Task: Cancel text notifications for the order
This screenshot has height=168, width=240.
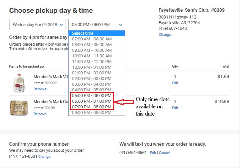Action: pos(164,153)
